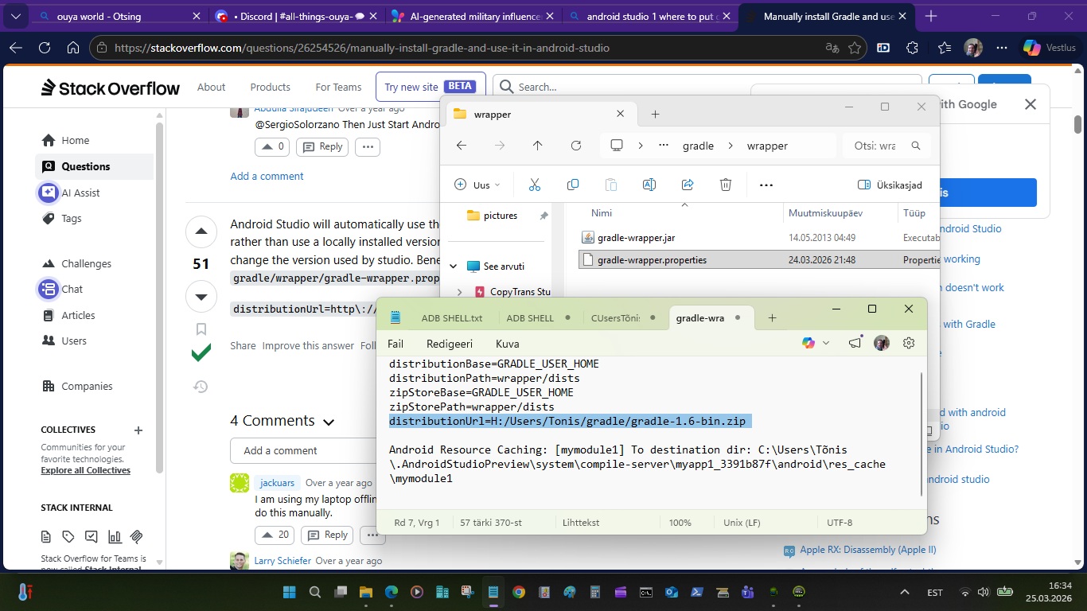Refresh the wrapper folder in File Explorer
The width and height of the screenshot is (1087, 611).
point(576,146)
